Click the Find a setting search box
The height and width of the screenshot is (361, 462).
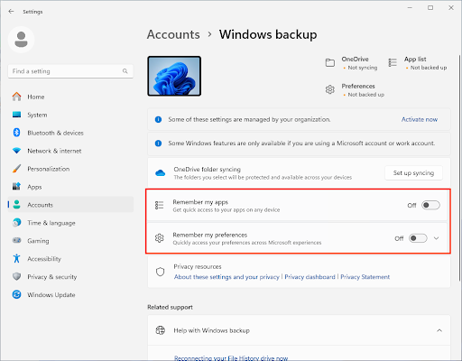coord(70,71)
